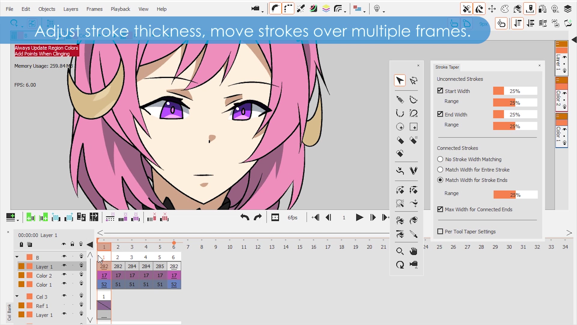Click frame 10 on timeline ruler

click(230, 247)
